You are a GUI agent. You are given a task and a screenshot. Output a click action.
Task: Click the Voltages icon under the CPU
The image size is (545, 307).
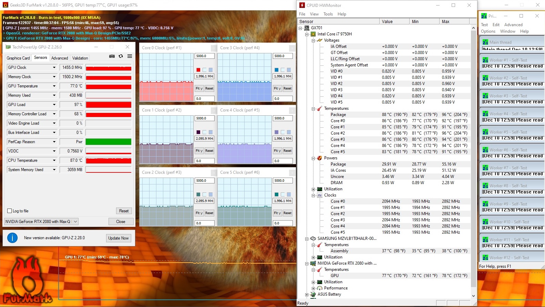320,40
